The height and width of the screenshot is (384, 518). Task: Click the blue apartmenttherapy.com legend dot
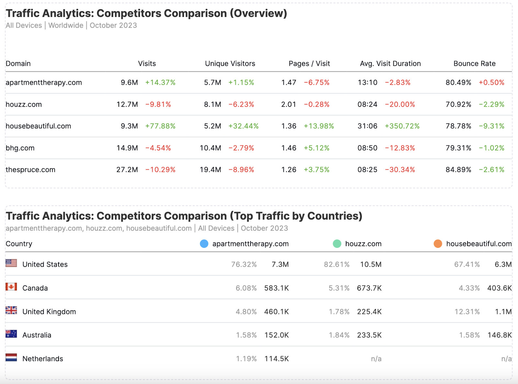[x=204, y=244]
